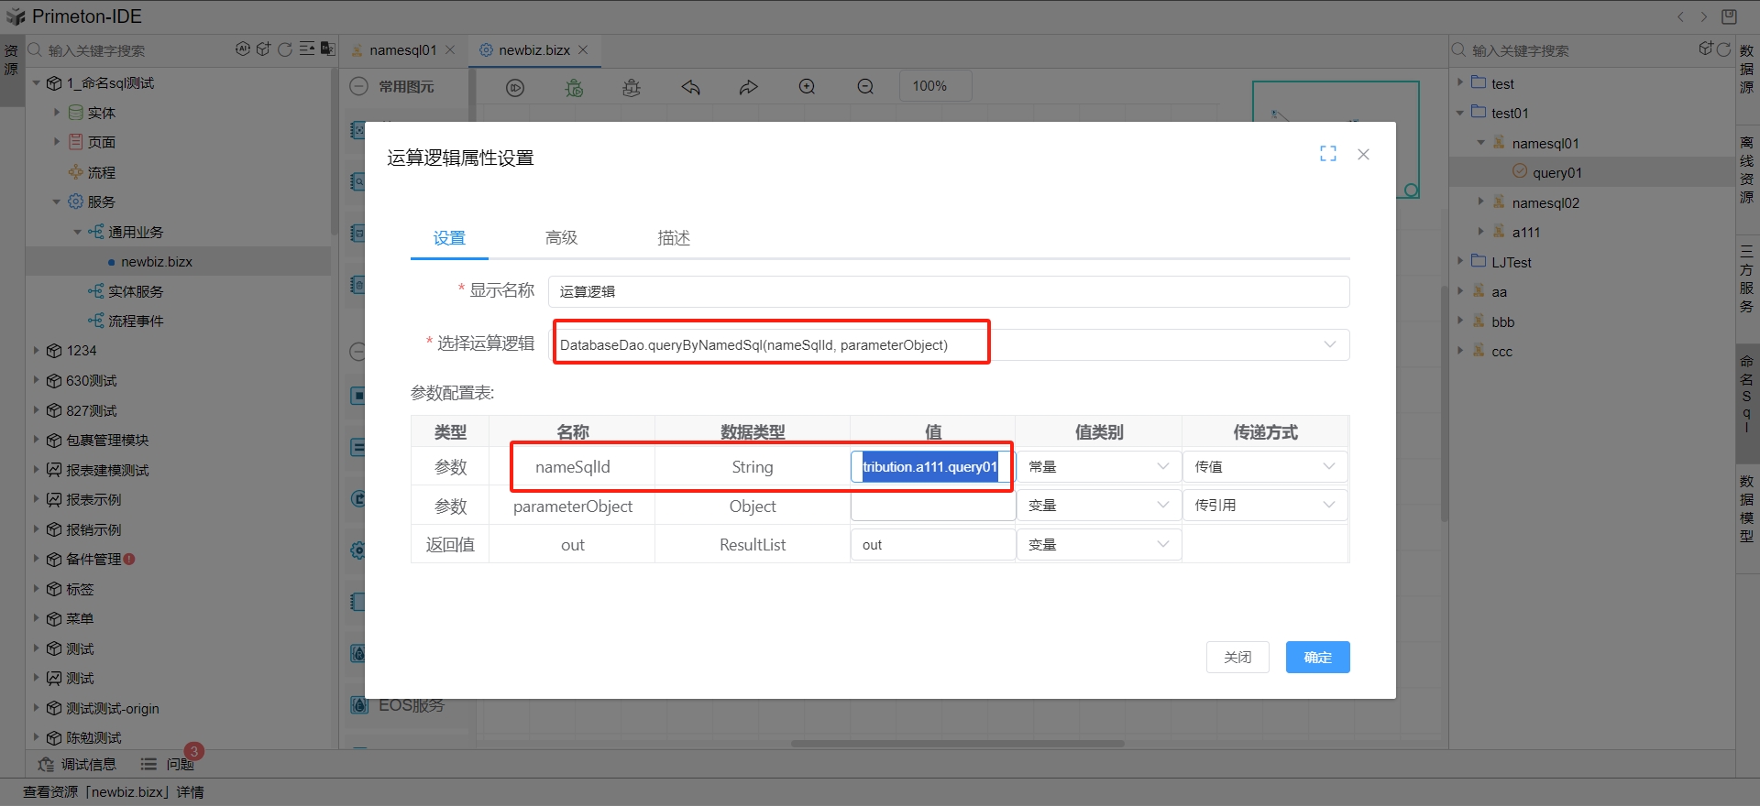Click the zoom out magnifier icon
The height and width of the screenshot is (806, 1760).
tap(864, 87)
